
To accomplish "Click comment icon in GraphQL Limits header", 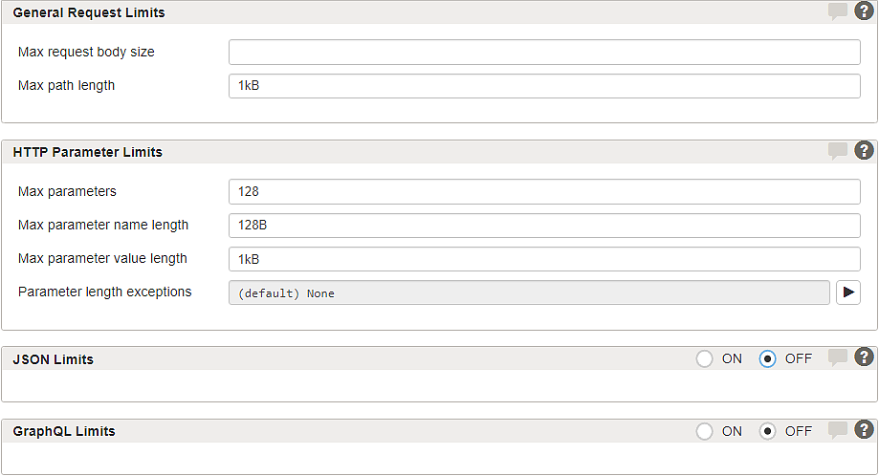I will pyautogui.click(x=838, y=430).
